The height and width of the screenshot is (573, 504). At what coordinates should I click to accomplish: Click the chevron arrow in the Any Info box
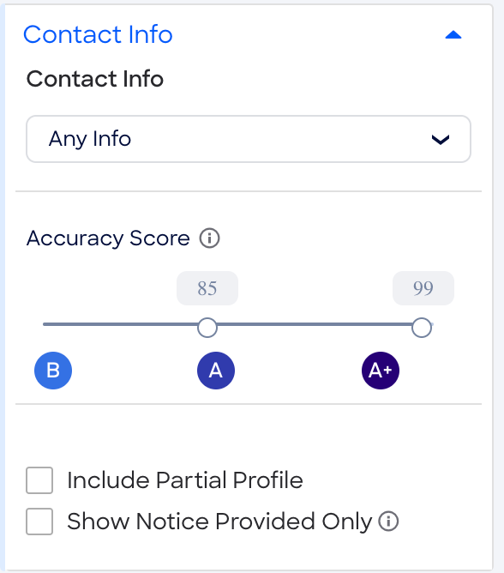(x=441, y=140)
